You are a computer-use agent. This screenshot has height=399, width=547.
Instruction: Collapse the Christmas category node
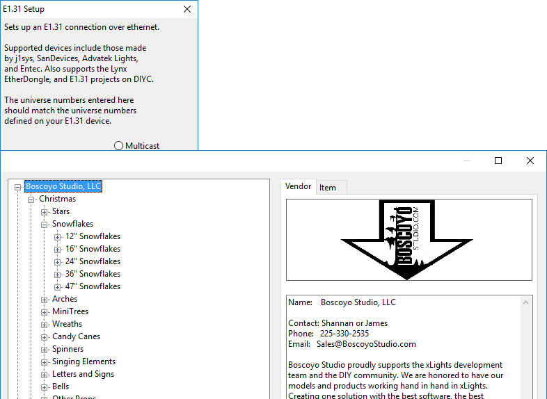tap(31, 199)
